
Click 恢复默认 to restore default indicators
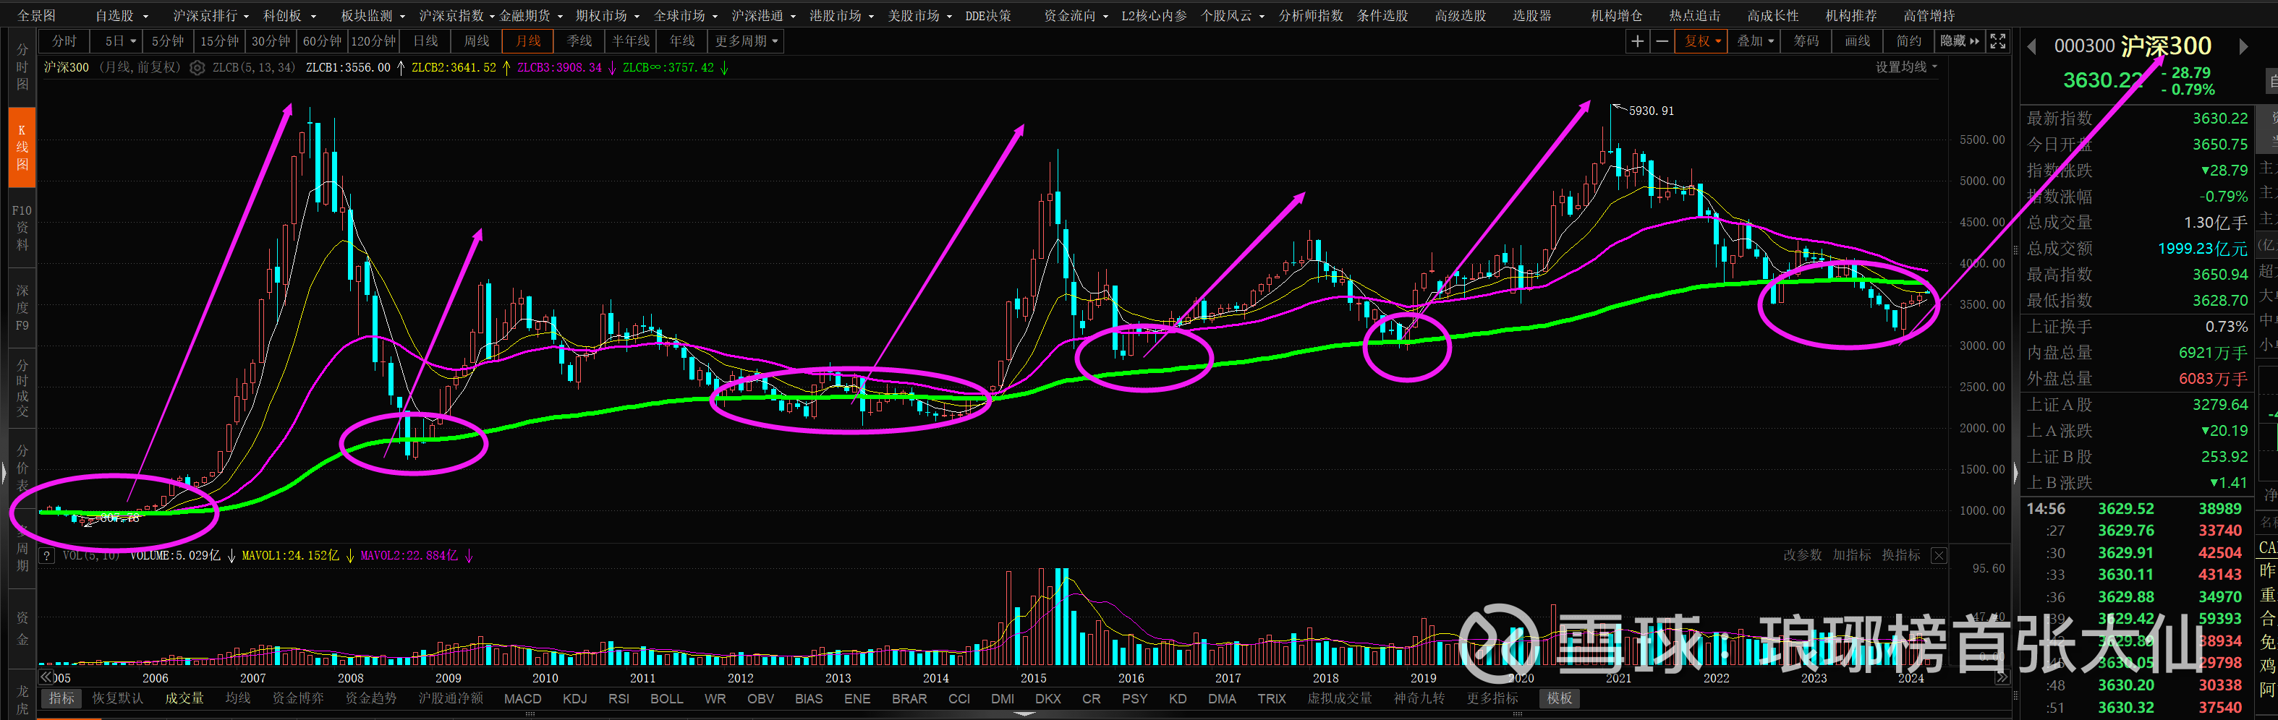116,699
